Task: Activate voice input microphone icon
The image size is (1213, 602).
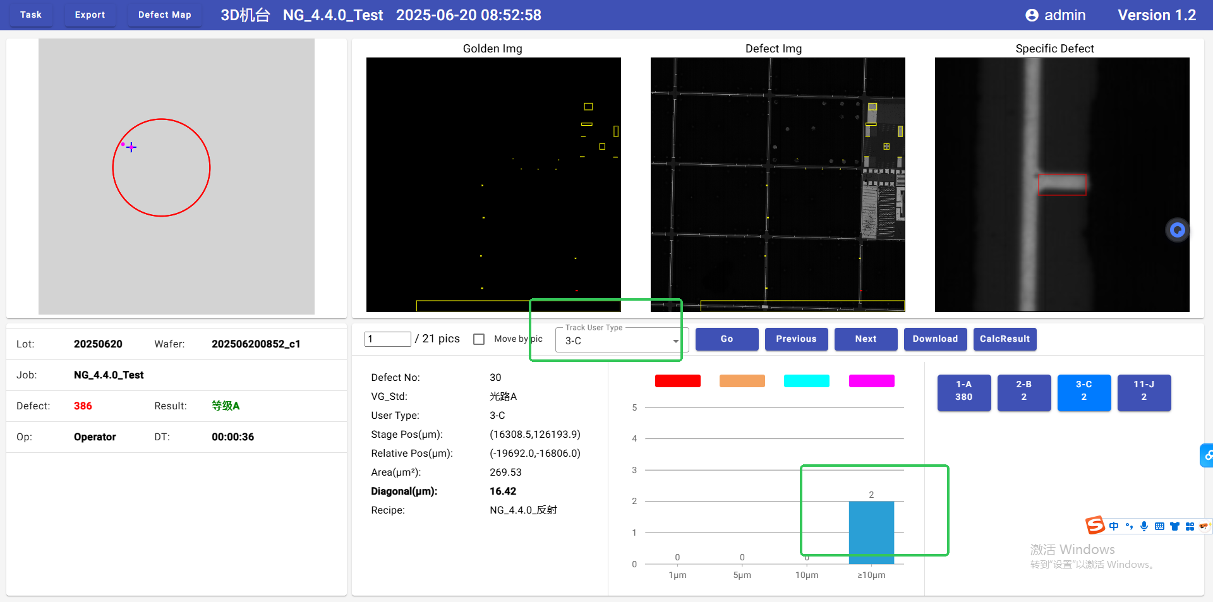Action: [1144, 526]
